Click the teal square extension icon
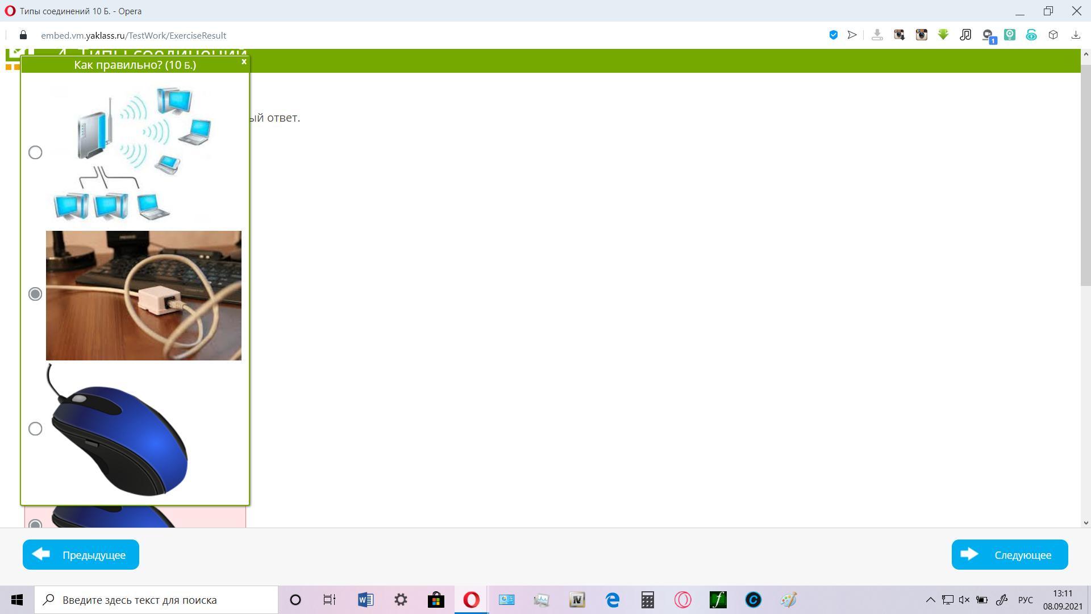 coord(1010,35)
